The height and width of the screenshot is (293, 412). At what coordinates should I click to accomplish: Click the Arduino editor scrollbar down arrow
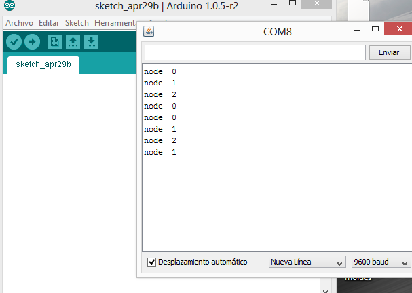325,291
